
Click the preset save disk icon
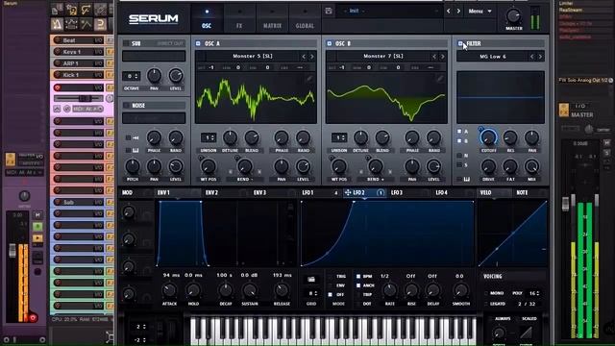[x=329, y=11]
